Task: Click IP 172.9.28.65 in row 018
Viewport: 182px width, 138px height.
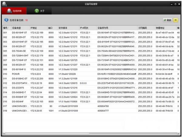Action: 36,111
